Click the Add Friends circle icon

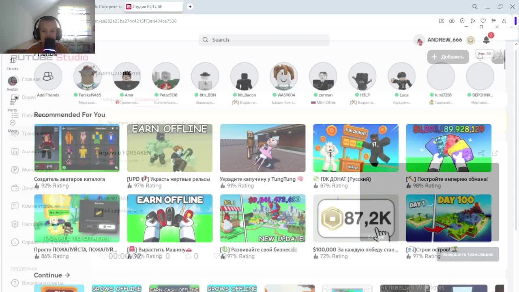click(48, 76)
